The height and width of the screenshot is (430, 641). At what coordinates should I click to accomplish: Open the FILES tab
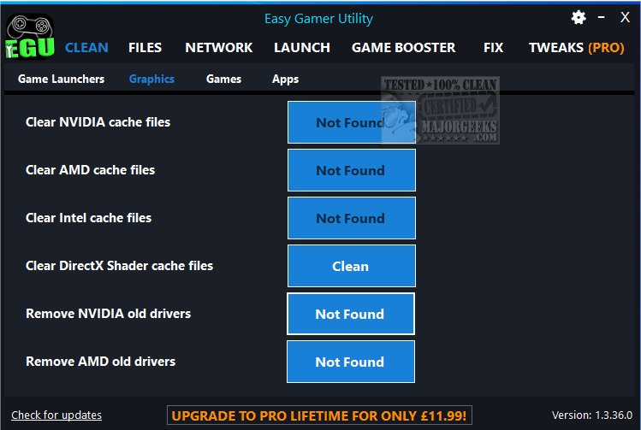point(145,48)
